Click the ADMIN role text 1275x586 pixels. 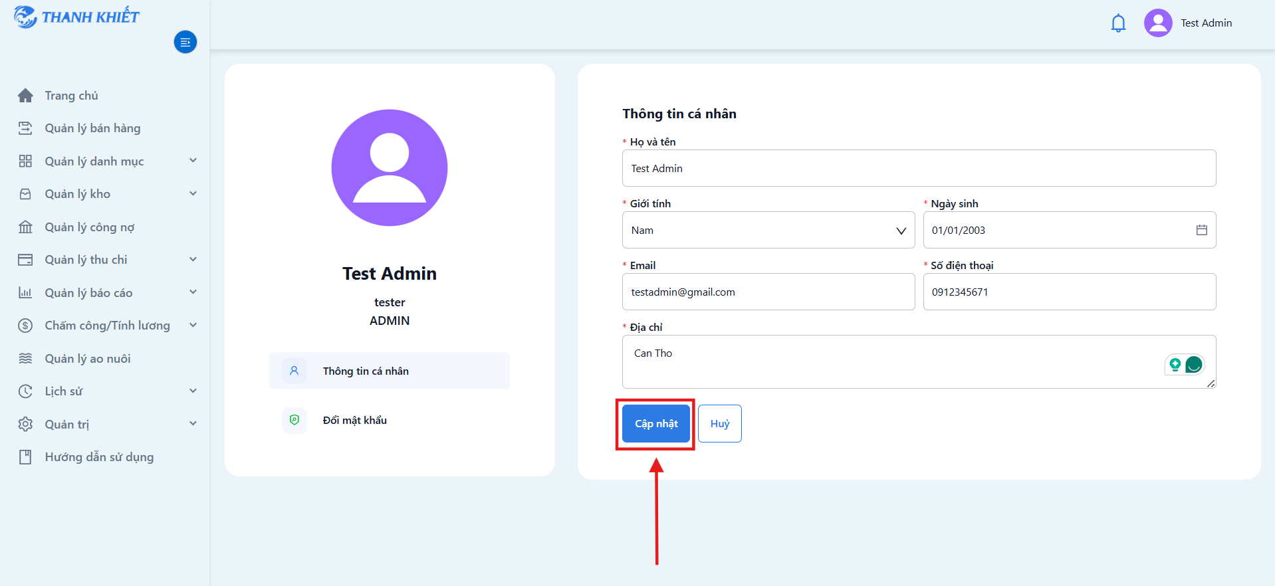pos(390,321)
